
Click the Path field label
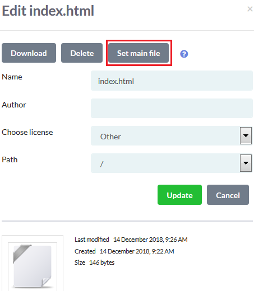point(10,159)
